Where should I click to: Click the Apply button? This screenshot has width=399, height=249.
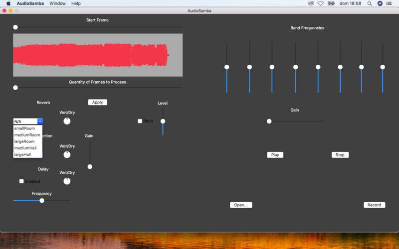(x=97, y=102)
